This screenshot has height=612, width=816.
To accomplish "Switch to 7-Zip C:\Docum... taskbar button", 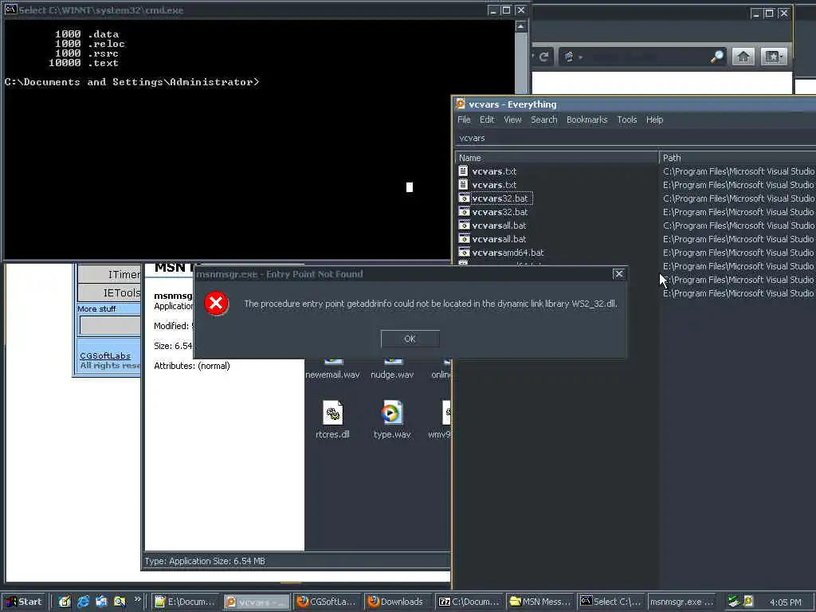I will point(469,602).
